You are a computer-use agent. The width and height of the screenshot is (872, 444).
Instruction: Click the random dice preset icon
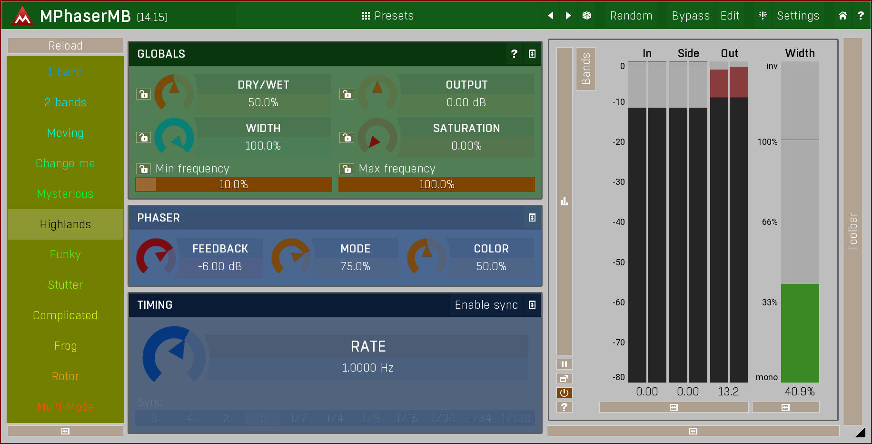pyautogui.click(x=586, y=16)
